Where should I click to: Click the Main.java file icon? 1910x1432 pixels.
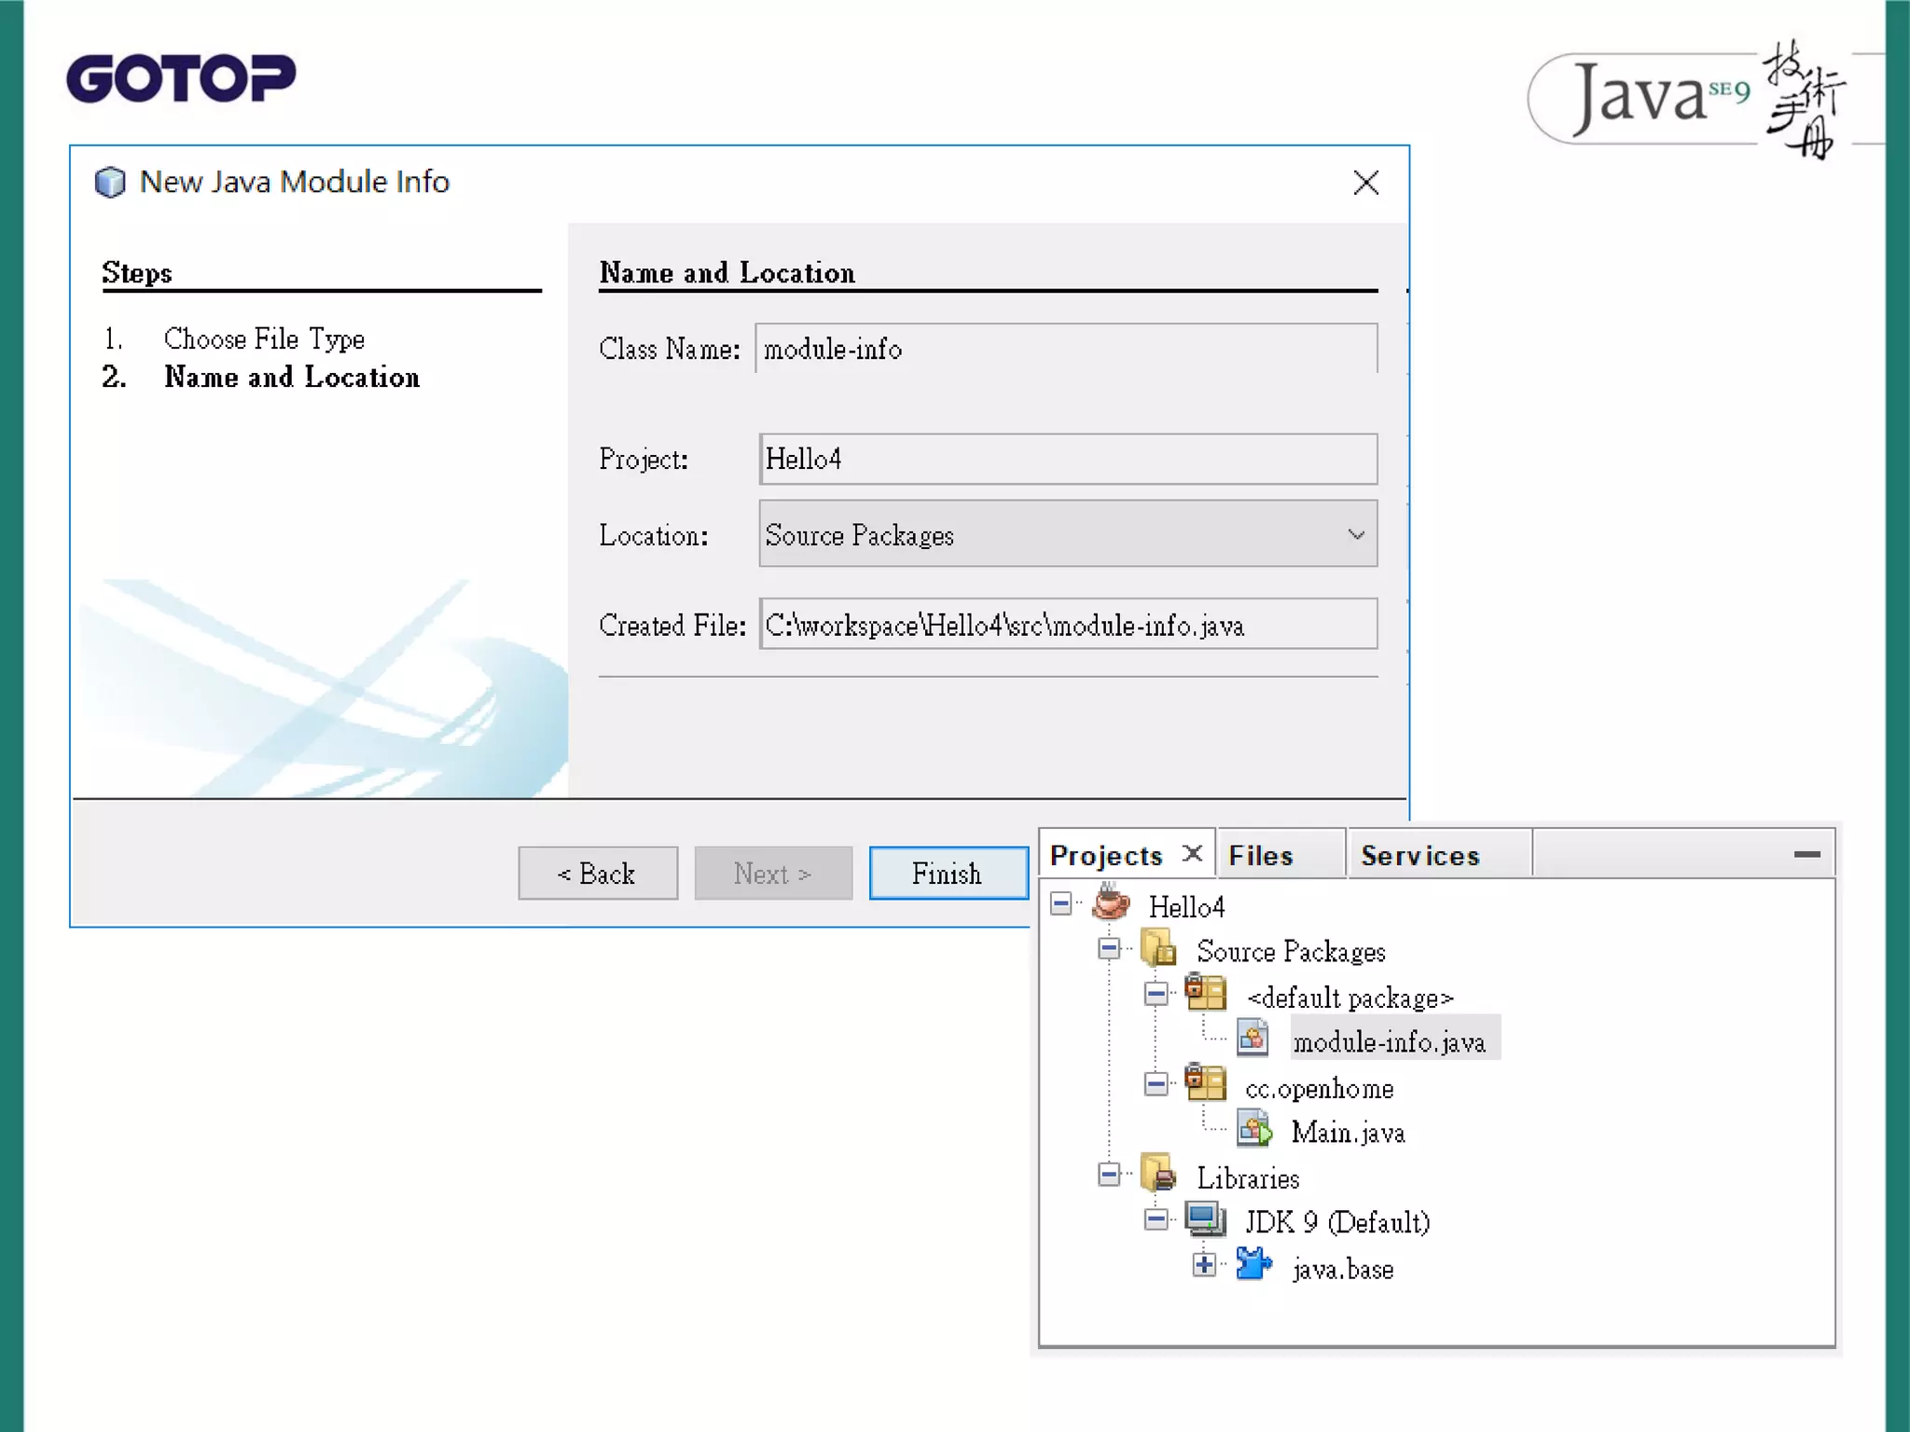point(1254,1130)
